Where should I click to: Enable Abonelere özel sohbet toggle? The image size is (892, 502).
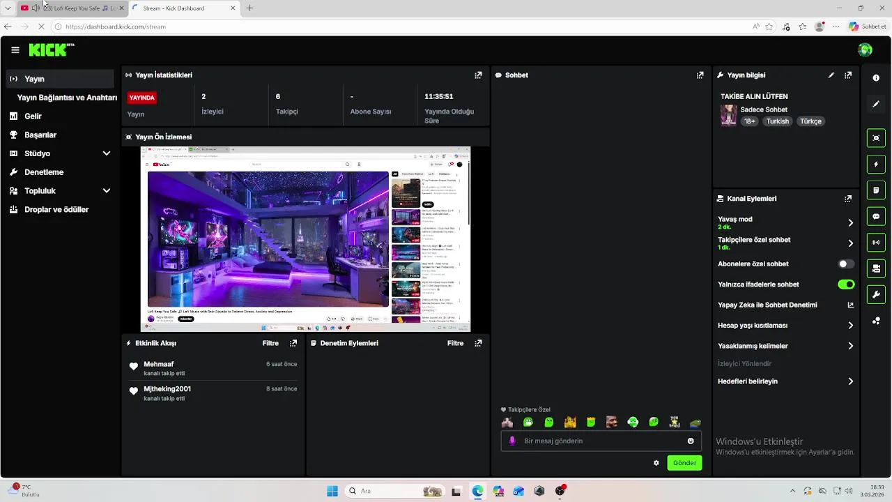click(846, 264)
